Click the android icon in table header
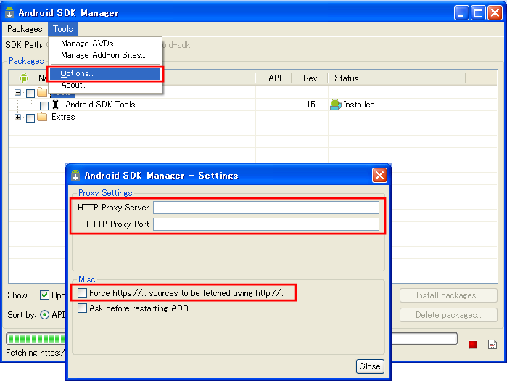 [24, 78]
